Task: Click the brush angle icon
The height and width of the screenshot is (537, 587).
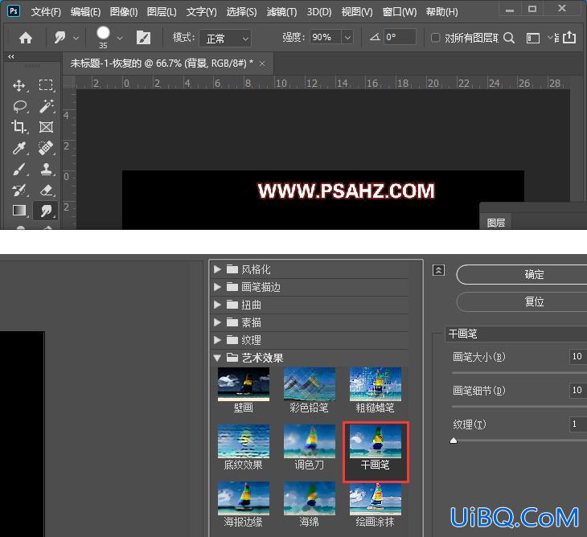Action: point(375,37)
